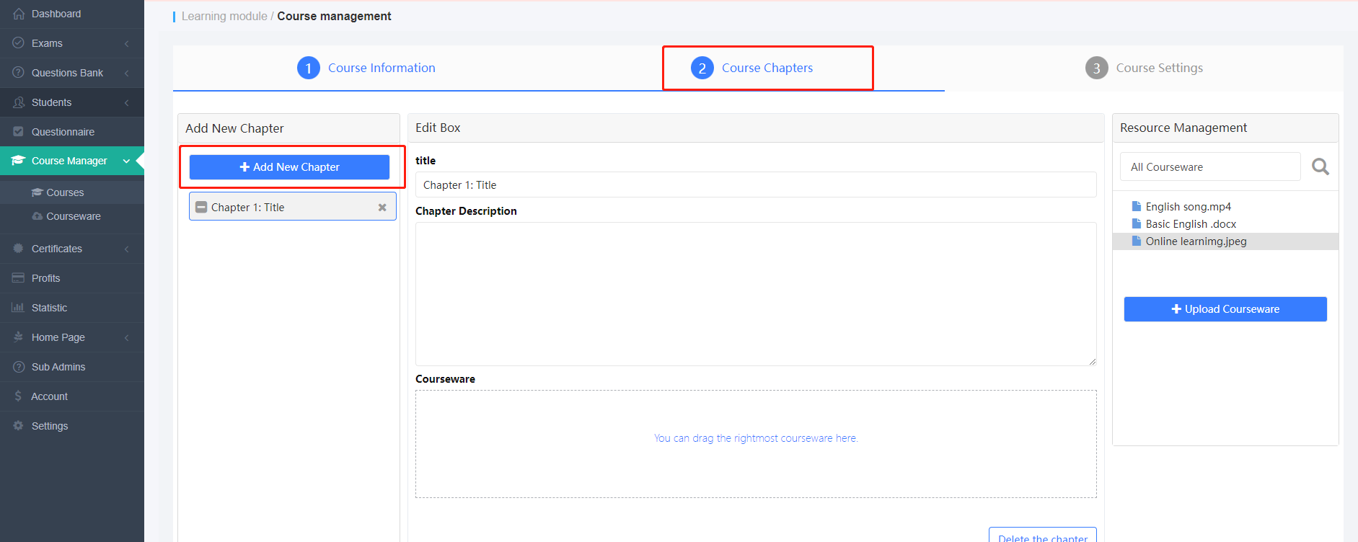This screenshot has height=542, width=1358.
Task: Expand the Certificates submenu arrow
Action: (x=127, y=249)
